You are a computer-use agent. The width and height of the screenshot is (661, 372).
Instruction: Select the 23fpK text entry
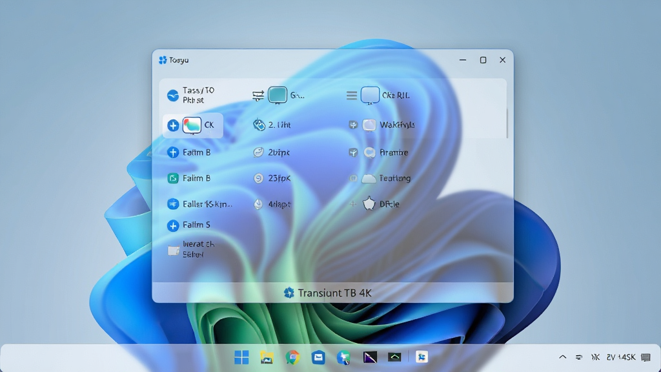(x=280, y=178)
